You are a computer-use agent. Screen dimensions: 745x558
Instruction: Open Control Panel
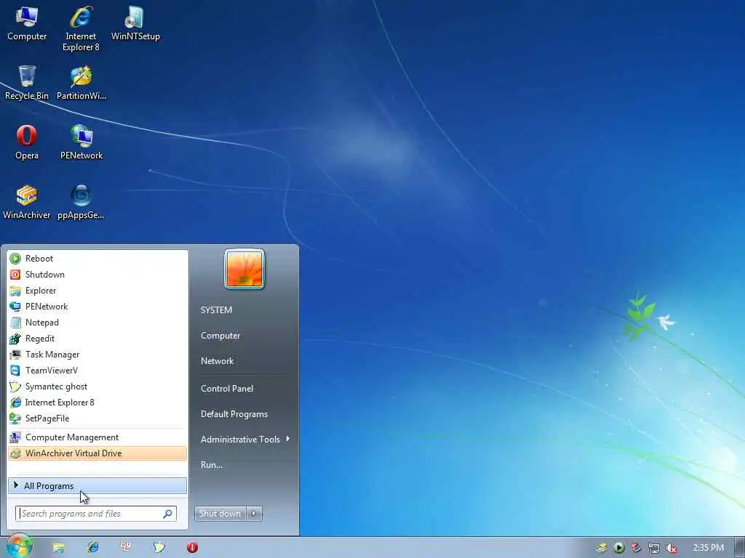click(227, 389)
